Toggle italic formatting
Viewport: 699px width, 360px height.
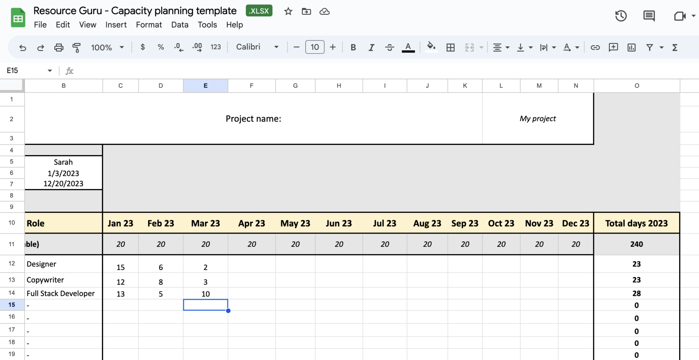click(x=371, y=47)
